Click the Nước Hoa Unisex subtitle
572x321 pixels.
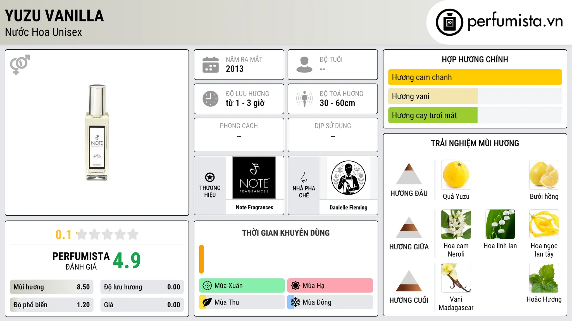[44, 32]
